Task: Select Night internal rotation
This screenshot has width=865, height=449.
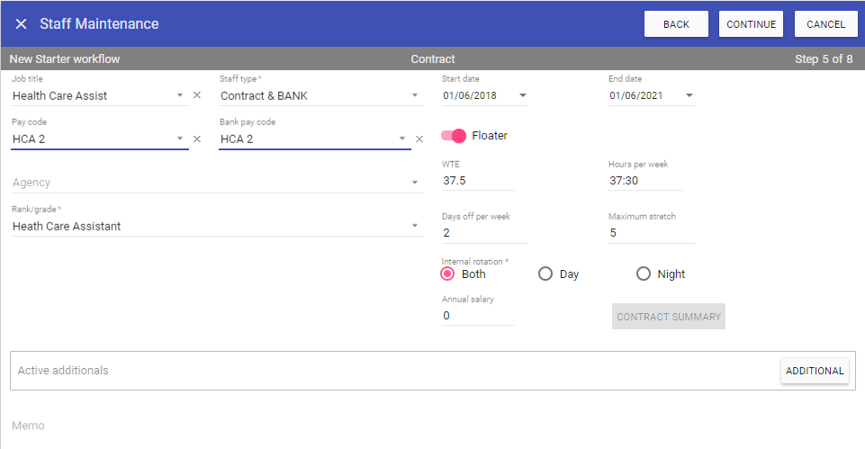Action: 643,274
